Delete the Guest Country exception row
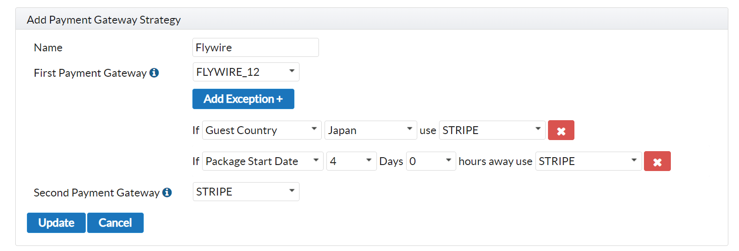This screenshot has width=739, height=251. pos(561,130)
